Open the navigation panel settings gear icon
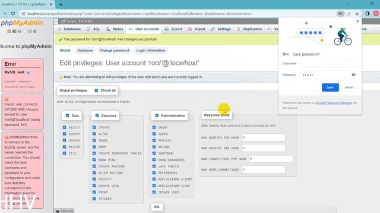This screenshot has width=380, height=213. 30,31
